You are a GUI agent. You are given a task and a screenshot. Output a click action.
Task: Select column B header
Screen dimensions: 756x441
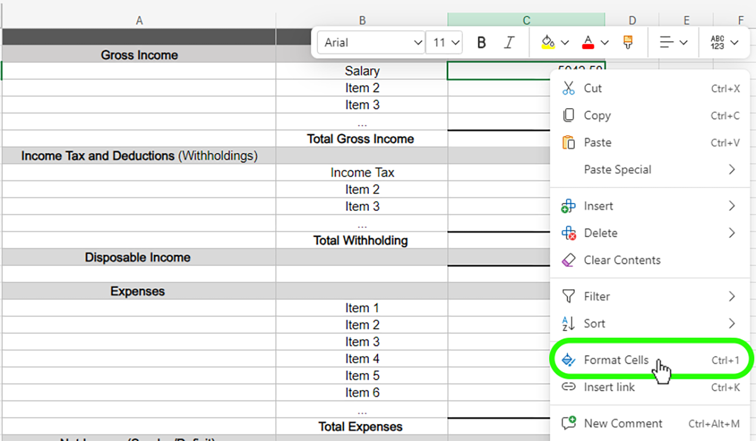362,21
